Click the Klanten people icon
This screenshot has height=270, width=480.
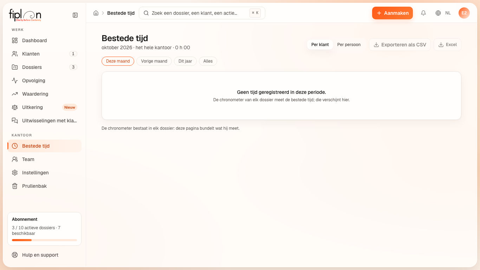[15, 54]
